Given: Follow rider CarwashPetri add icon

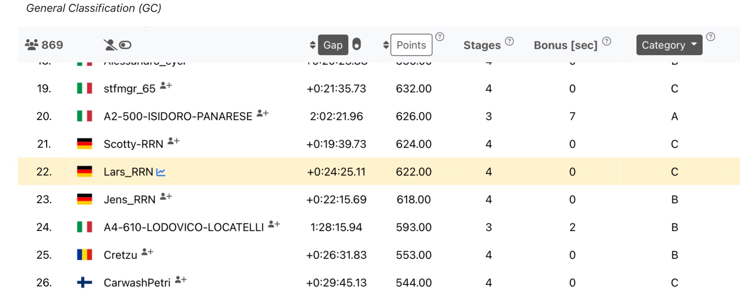Looking at the screenshot, I should [x=181, y=280].
